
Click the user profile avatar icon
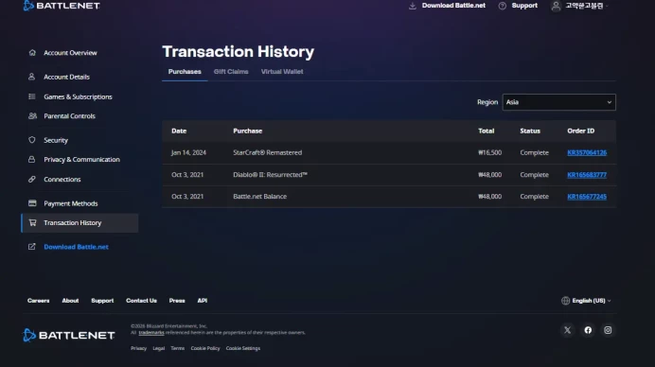[x=556, y=6]
